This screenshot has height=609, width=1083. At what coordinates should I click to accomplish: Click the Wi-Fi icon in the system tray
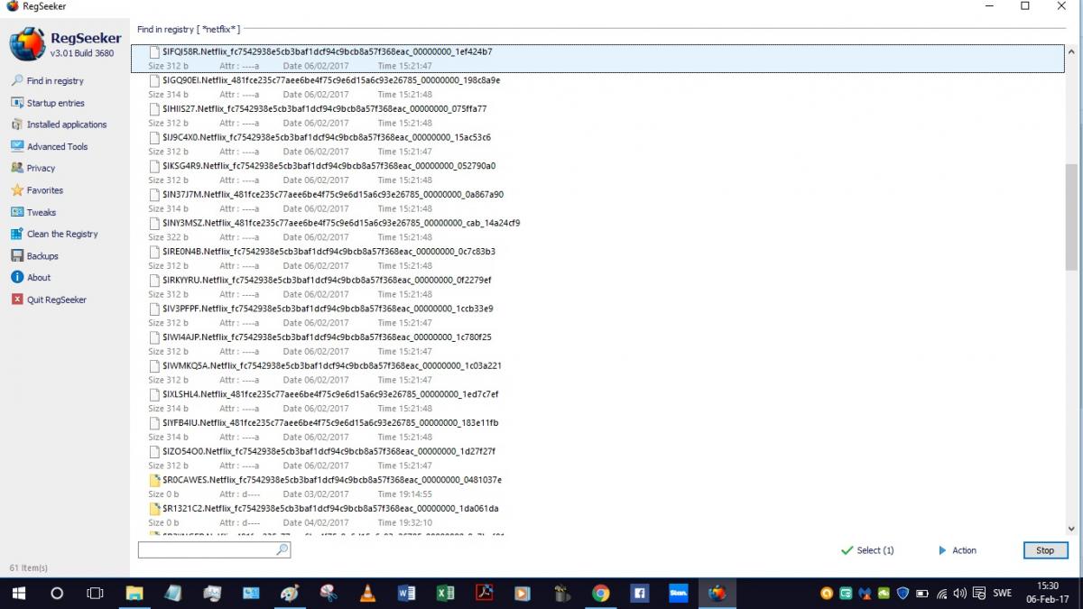point(942,594)
